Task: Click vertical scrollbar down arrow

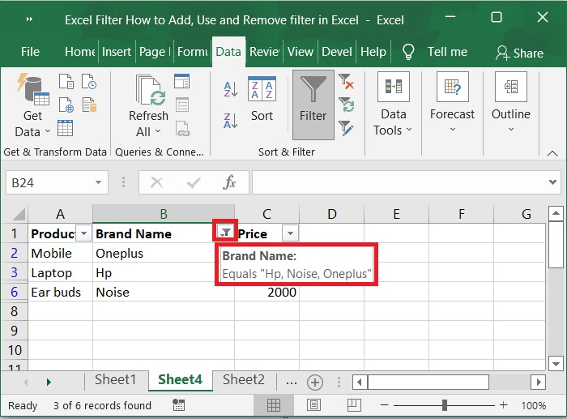Action: 556,363
